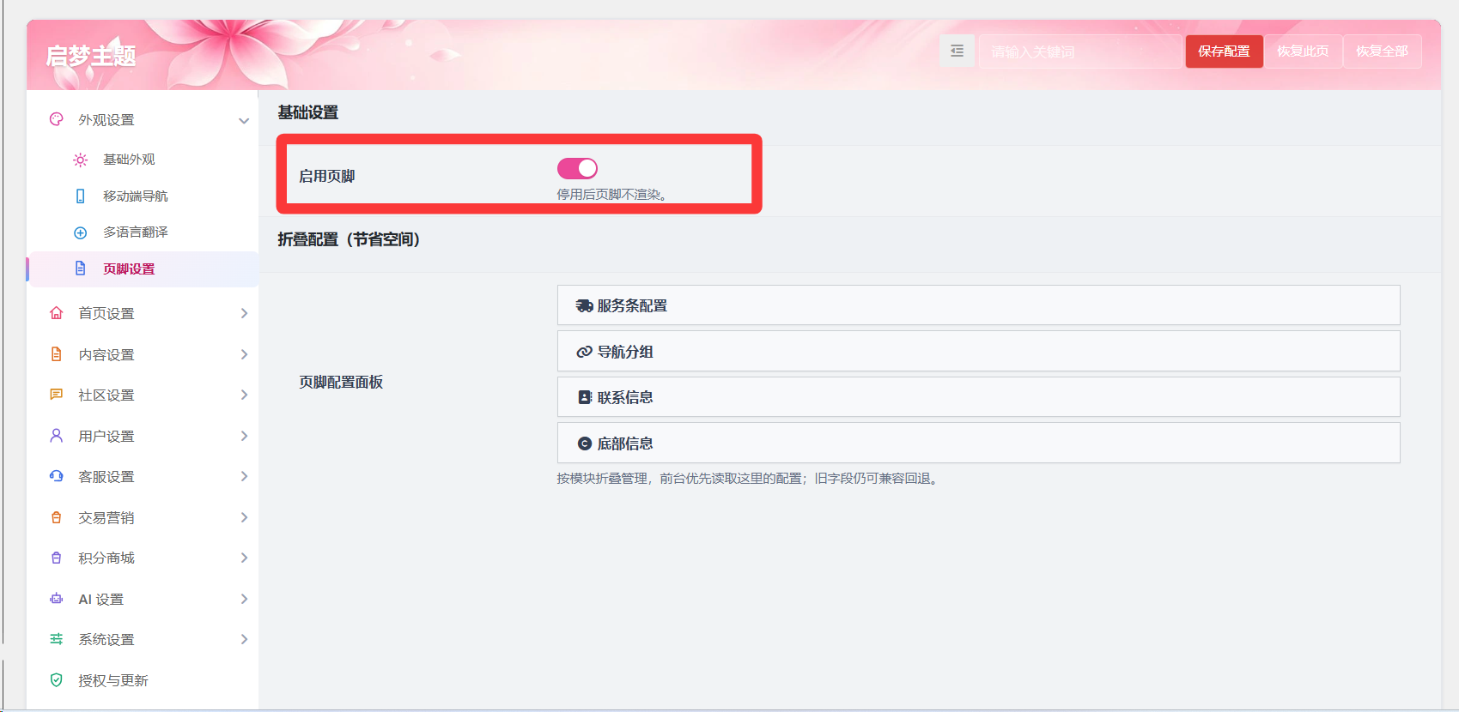
Task: Expand the 首页设置 chevron
Action: click(x=244, y=313)
